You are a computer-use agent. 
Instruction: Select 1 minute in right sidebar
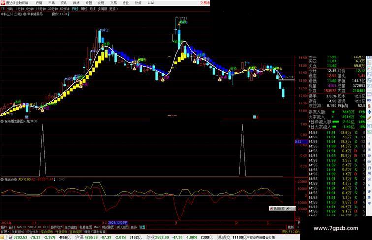point(369,138)
